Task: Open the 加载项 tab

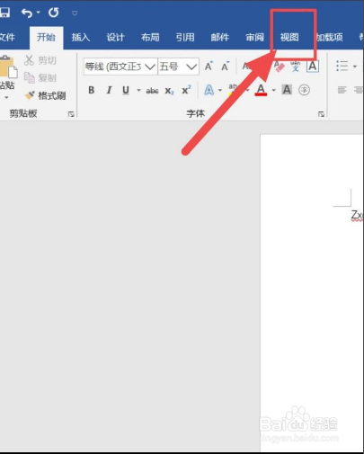Action: click(330, 38)
